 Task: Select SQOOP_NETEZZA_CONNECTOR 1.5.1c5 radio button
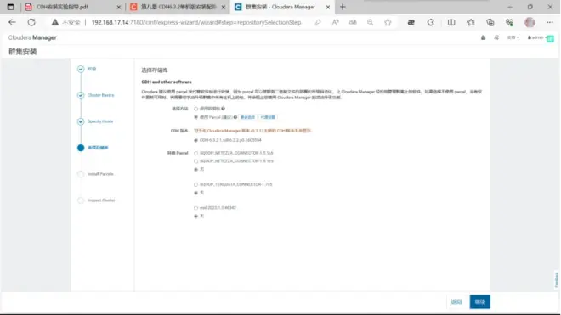coord(195,161)
